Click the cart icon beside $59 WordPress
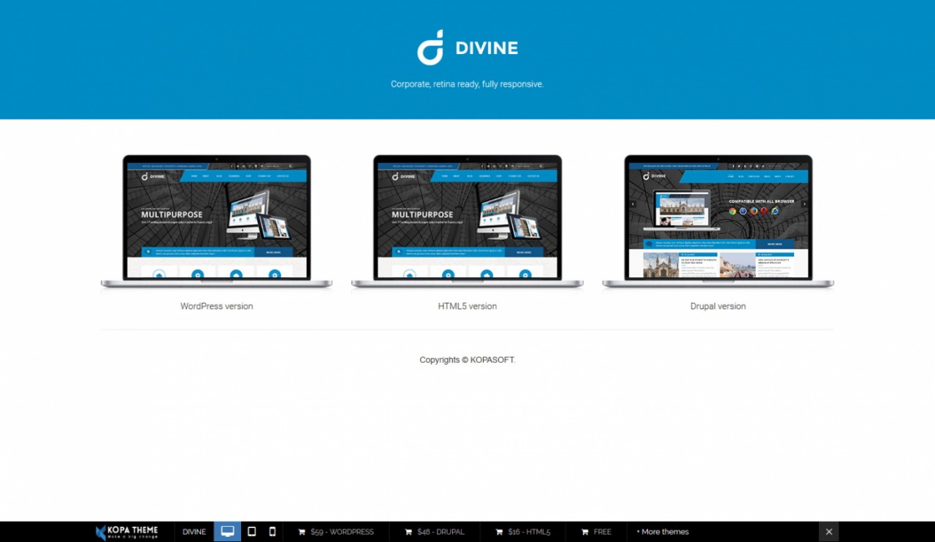Viewport: 935px width, 542px height. 302,532
